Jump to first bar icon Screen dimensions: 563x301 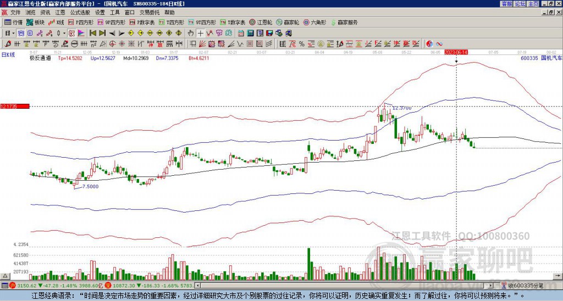[x=92, y=34]
